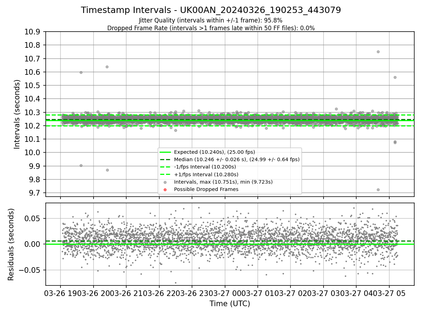This screenshot has height=316, width=422.
Task: Pick the '-1/fps Interval (10.200s)' legend entry
Action: tap(205, 167)
